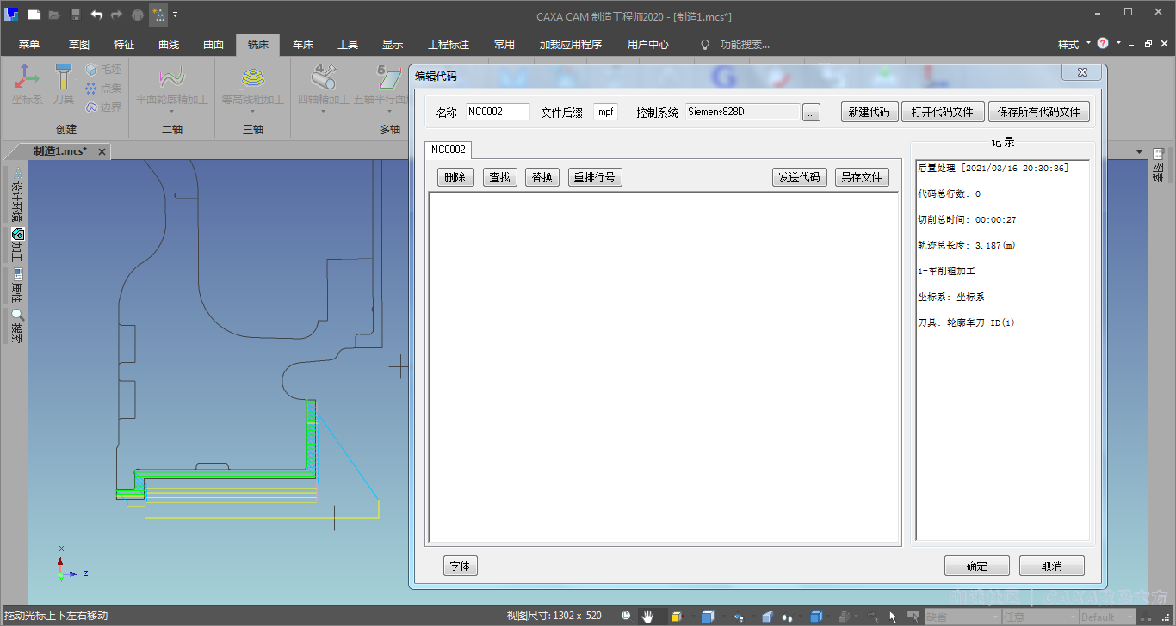The width and height of the screenshot is (1176, 626).
Task: Click inside the empty code editing area
Action: [x=663, y=366]
